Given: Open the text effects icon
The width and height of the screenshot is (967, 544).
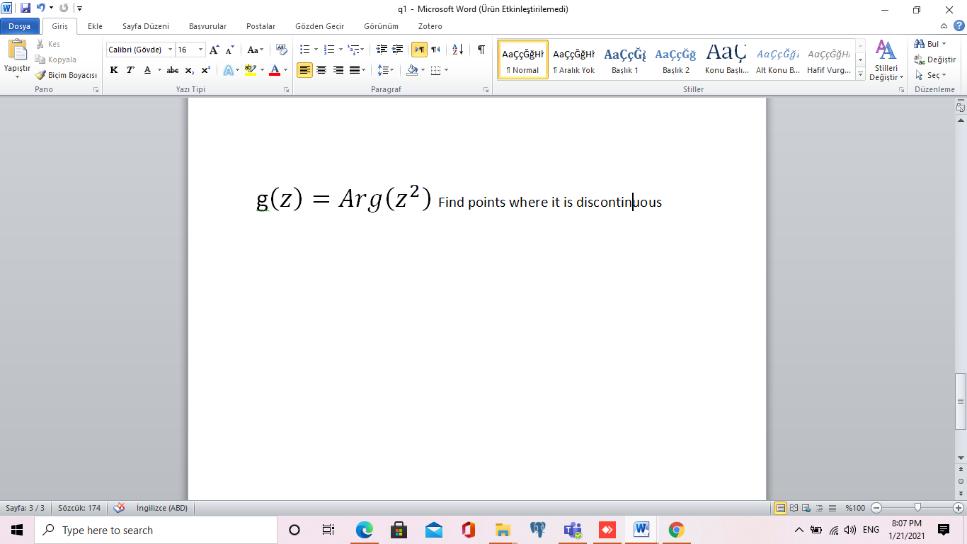Looking at the screenshot, I should point(229,70).
